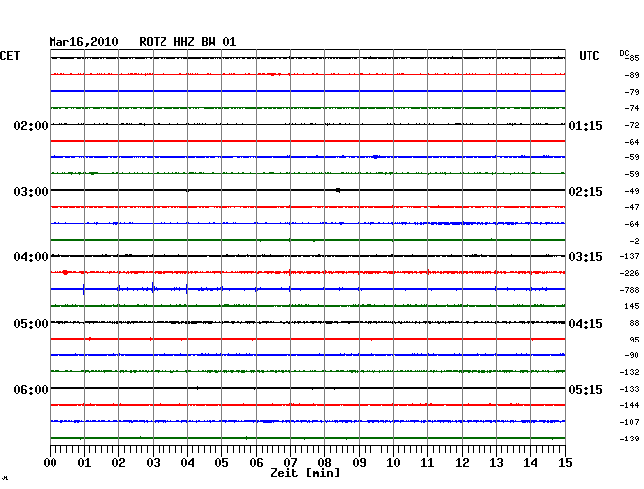Select the DC column heading
The width and height of the screenshot is (644, 489).
click(624, 53)
